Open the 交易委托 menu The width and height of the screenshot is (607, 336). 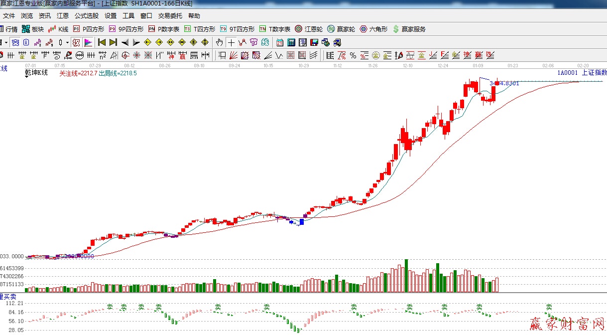coord(170,16)
